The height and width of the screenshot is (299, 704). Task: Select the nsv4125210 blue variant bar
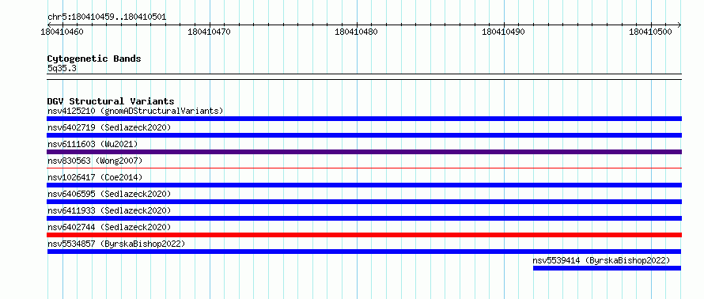364,119
